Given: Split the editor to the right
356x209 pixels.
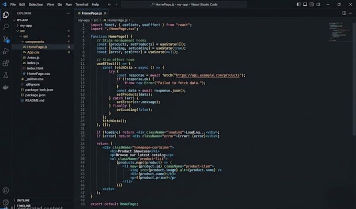Looking at the screenshot, I should 344,13.
